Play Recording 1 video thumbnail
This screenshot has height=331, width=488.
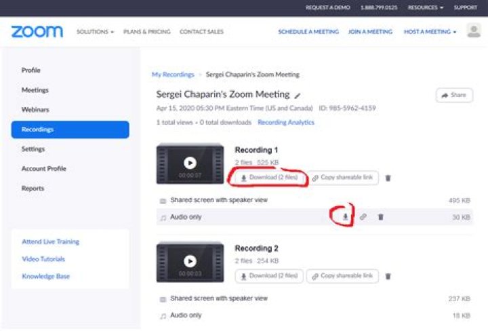pos(190,163)
